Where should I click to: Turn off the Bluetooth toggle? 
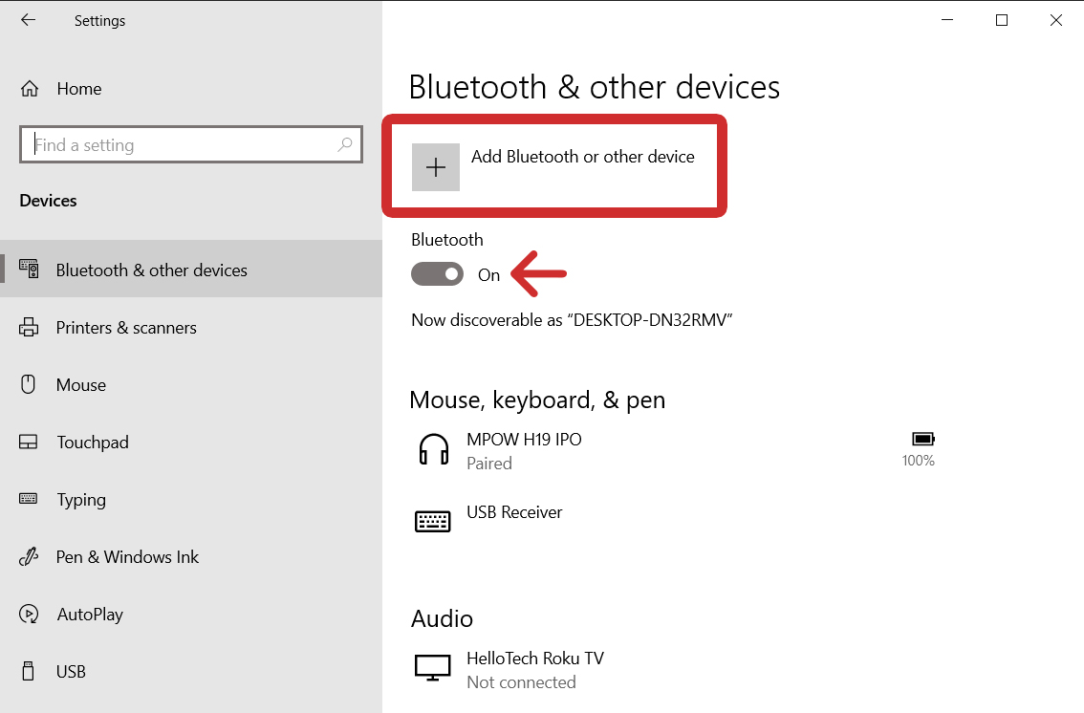click(437, 274)
